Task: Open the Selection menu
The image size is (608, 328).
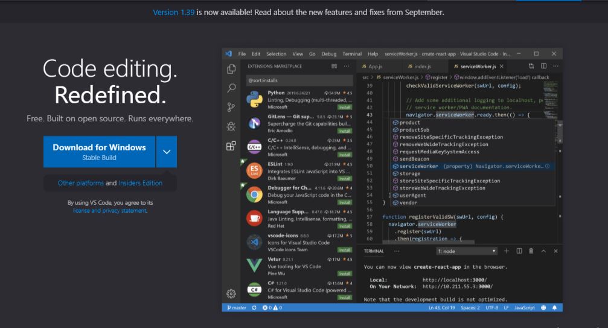Action: point(276,54)
